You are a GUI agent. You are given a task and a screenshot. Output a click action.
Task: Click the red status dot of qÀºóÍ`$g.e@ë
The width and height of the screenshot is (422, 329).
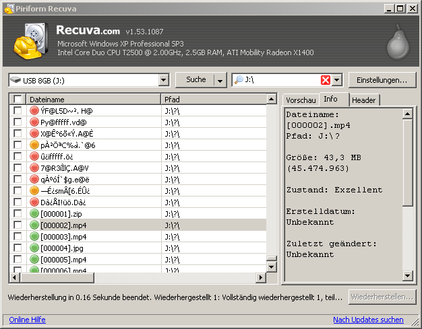point(34,179)
